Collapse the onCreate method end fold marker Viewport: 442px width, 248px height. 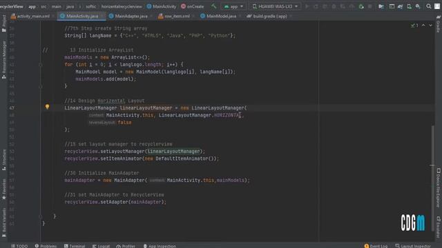[x=41, y=216]
